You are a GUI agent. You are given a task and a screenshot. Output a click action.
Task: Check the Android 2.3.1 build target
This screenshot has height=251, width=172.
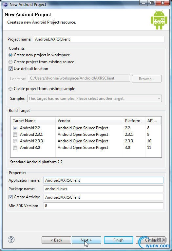tap(15, 134)
